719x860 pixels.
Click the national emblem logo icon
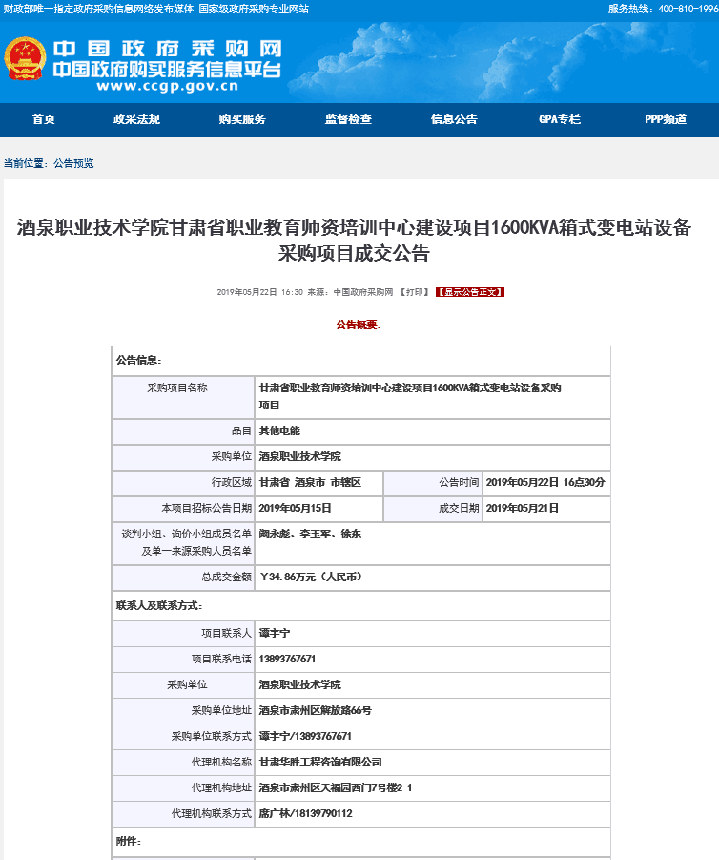point(23,61)
